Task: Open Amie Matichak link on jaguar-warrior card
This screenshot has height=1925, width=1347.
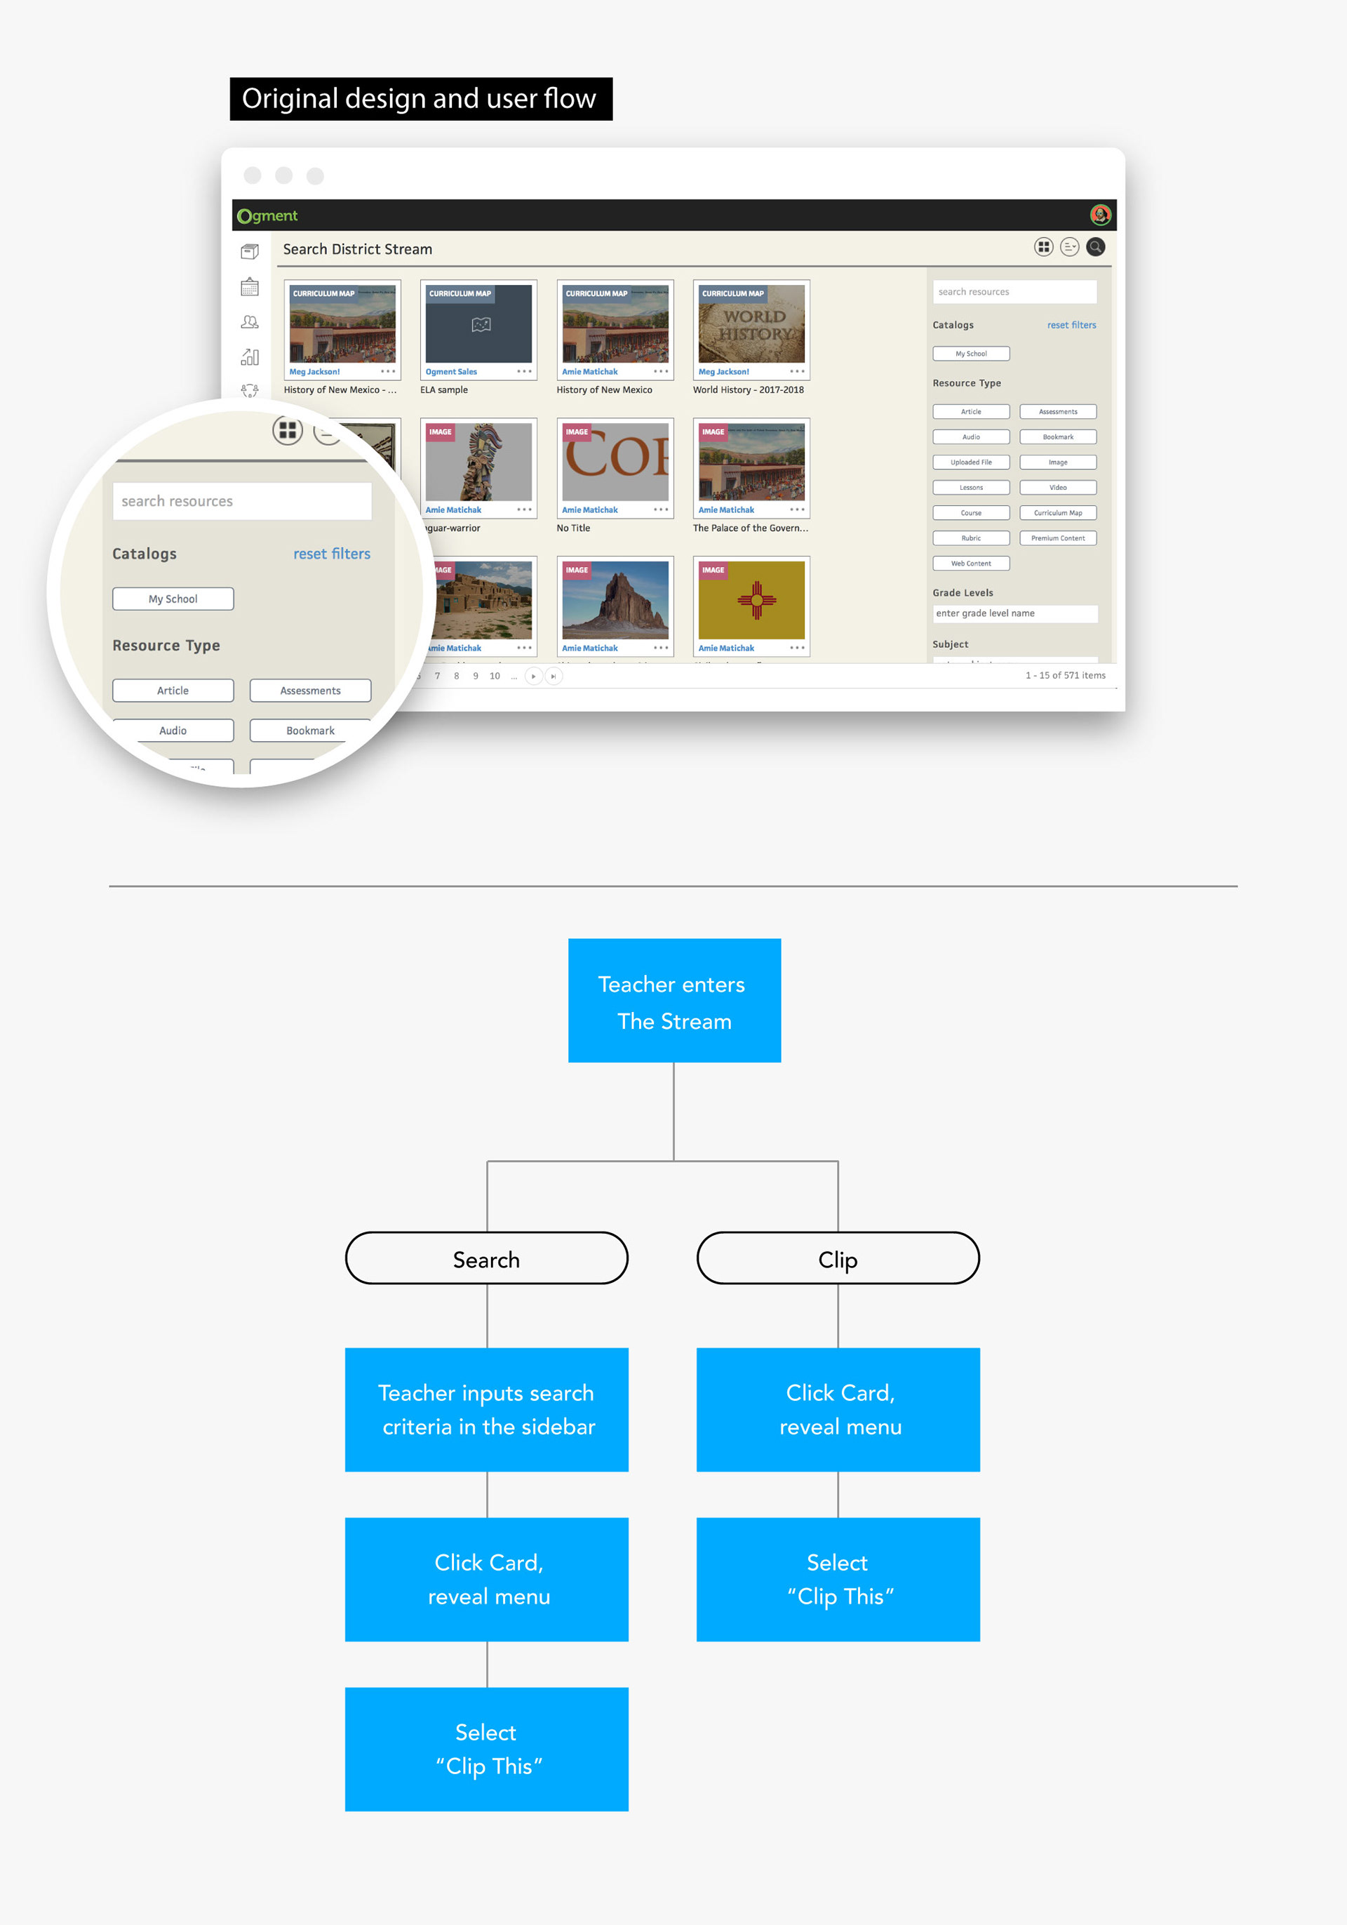Action: (453, 509)
